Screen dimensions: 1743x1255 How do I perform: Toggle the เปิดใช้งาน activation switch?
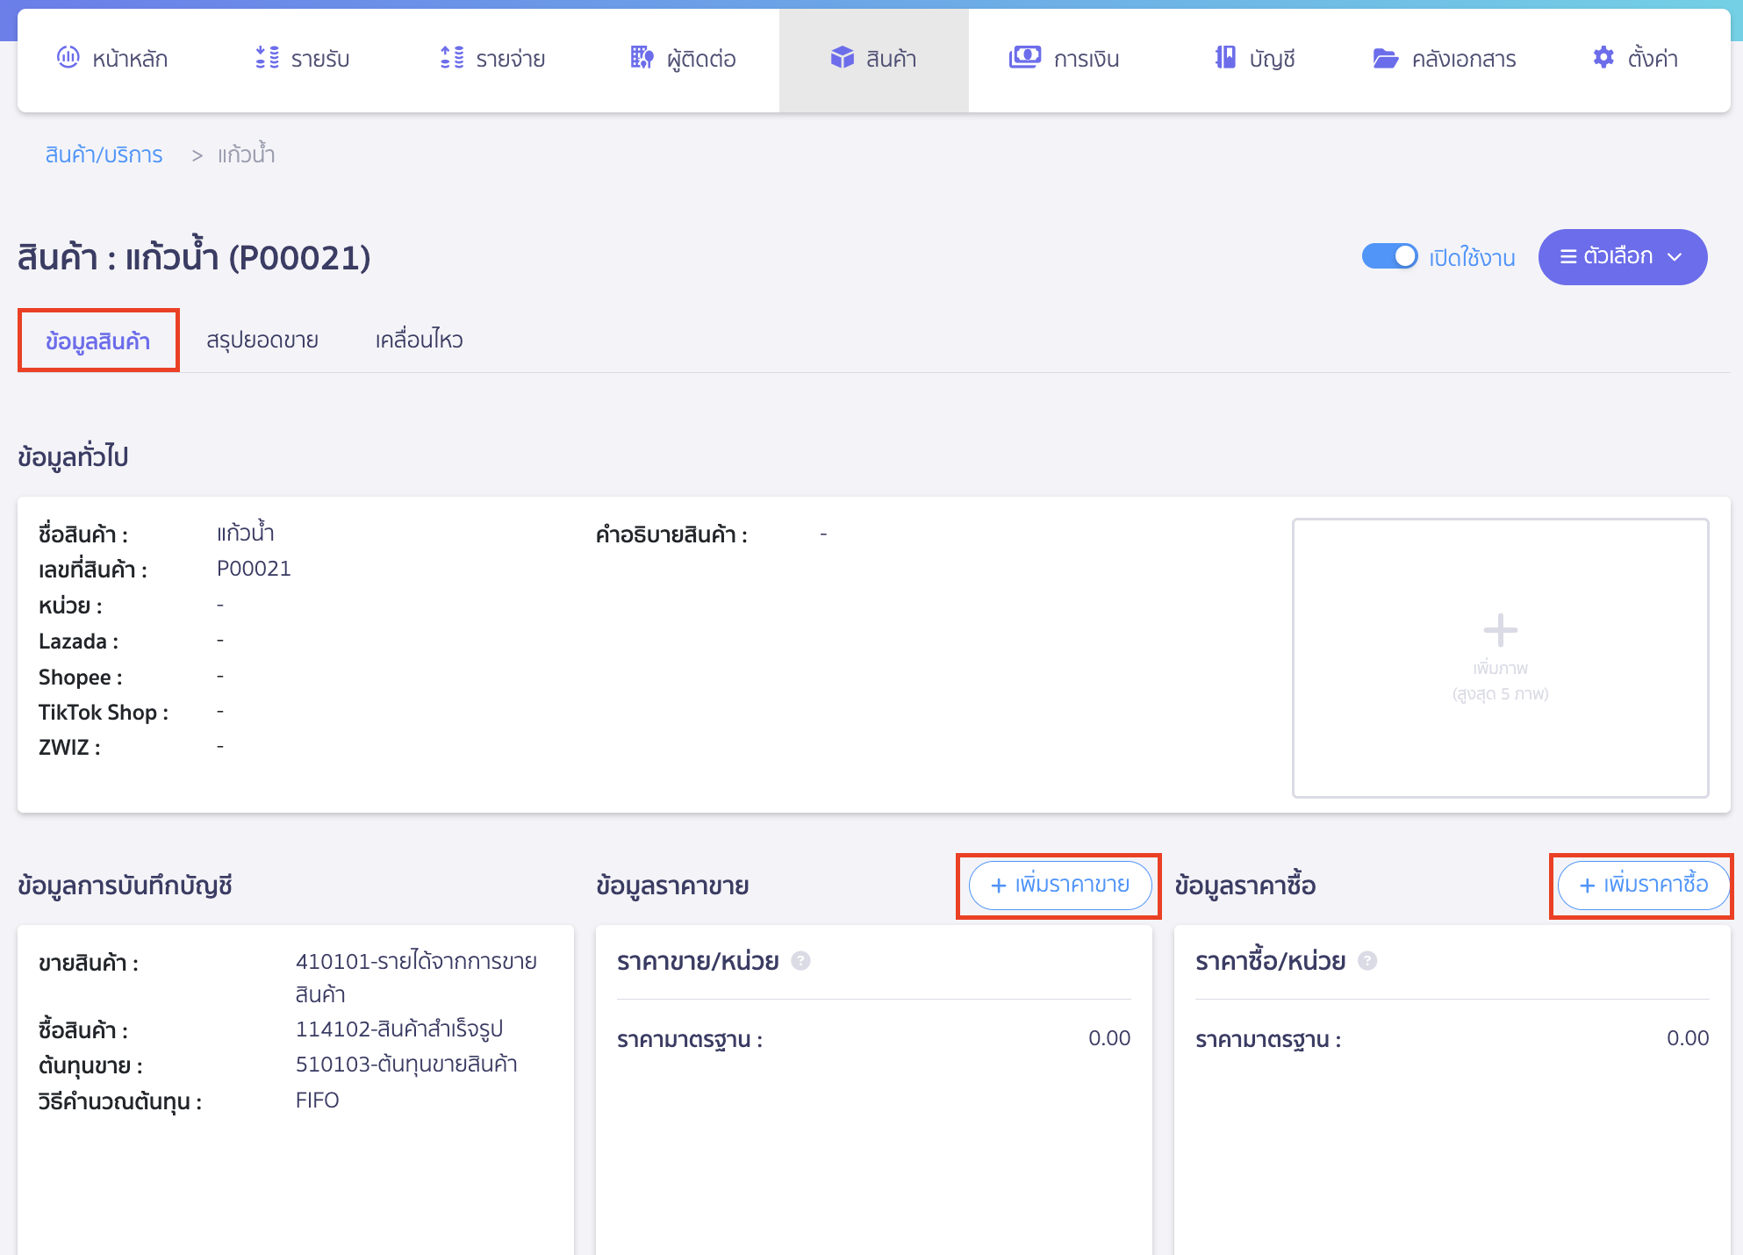click(x=1390, y=256)
